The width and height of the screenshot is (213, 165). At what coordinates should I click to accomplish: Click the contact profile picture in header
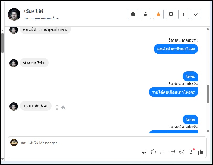14,14
